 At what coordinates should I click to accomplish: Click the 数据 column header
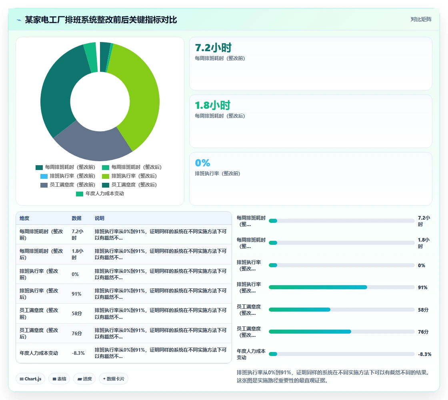tap(76, 218)
